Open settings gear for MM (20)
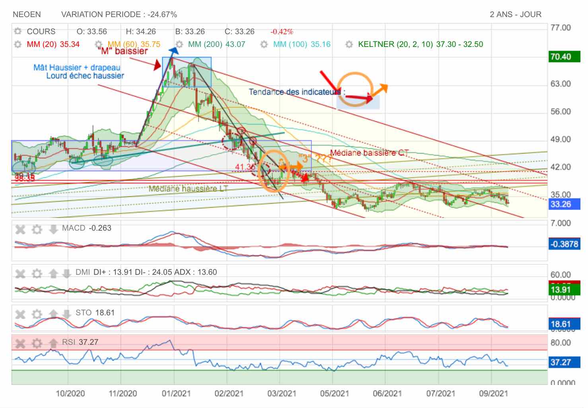588x408 pixels. (18, 44)
